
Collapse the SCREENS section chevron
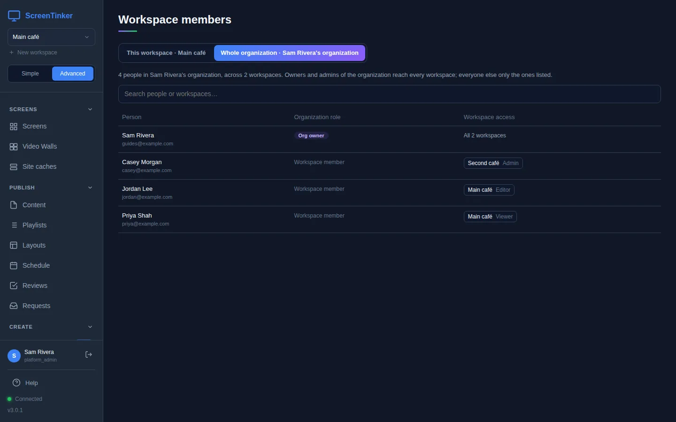tap(90, 109)
